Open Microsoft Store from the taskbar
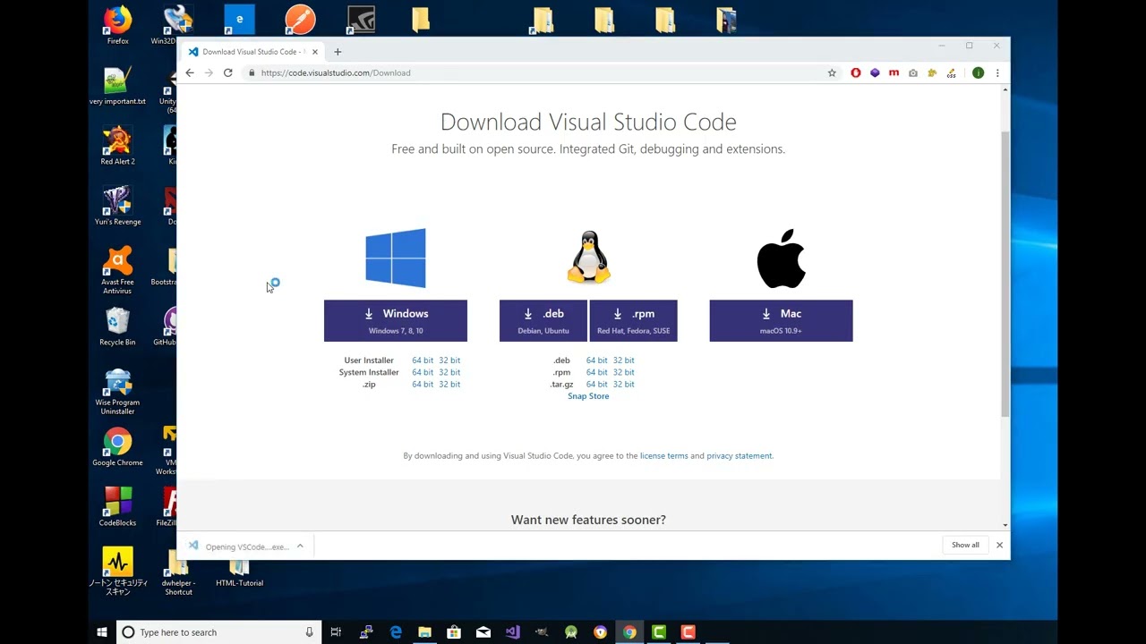 pyautogui.click(x=454, y=632)
